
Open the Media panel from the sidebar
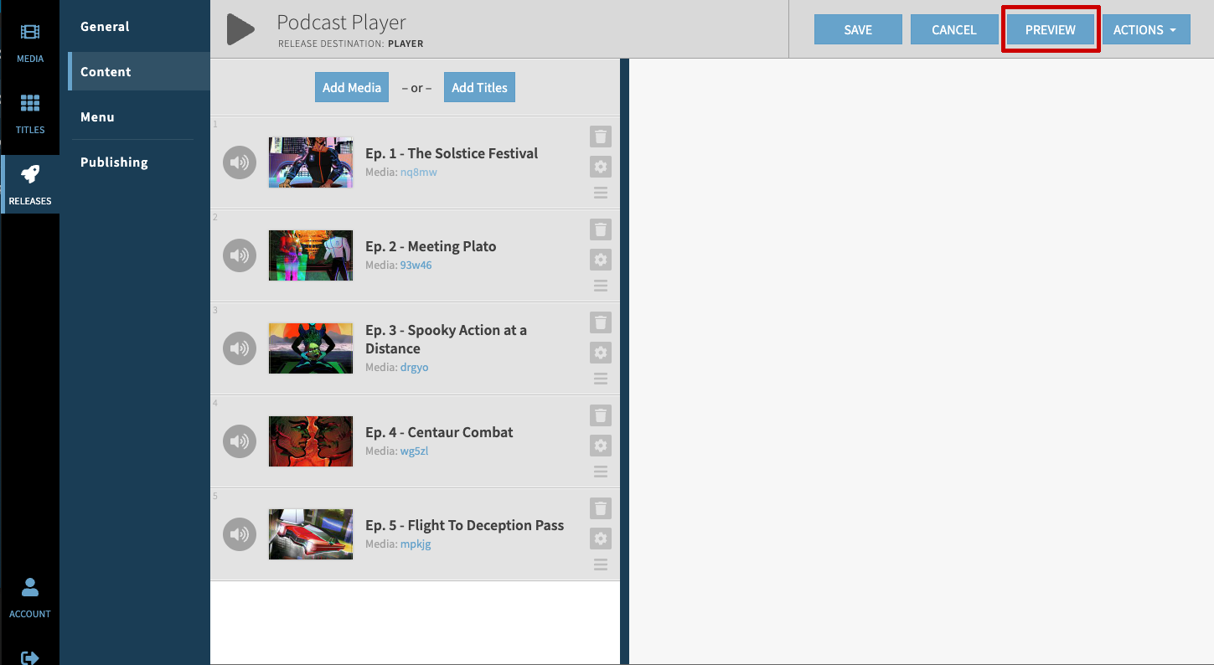(x=29, y=40)
